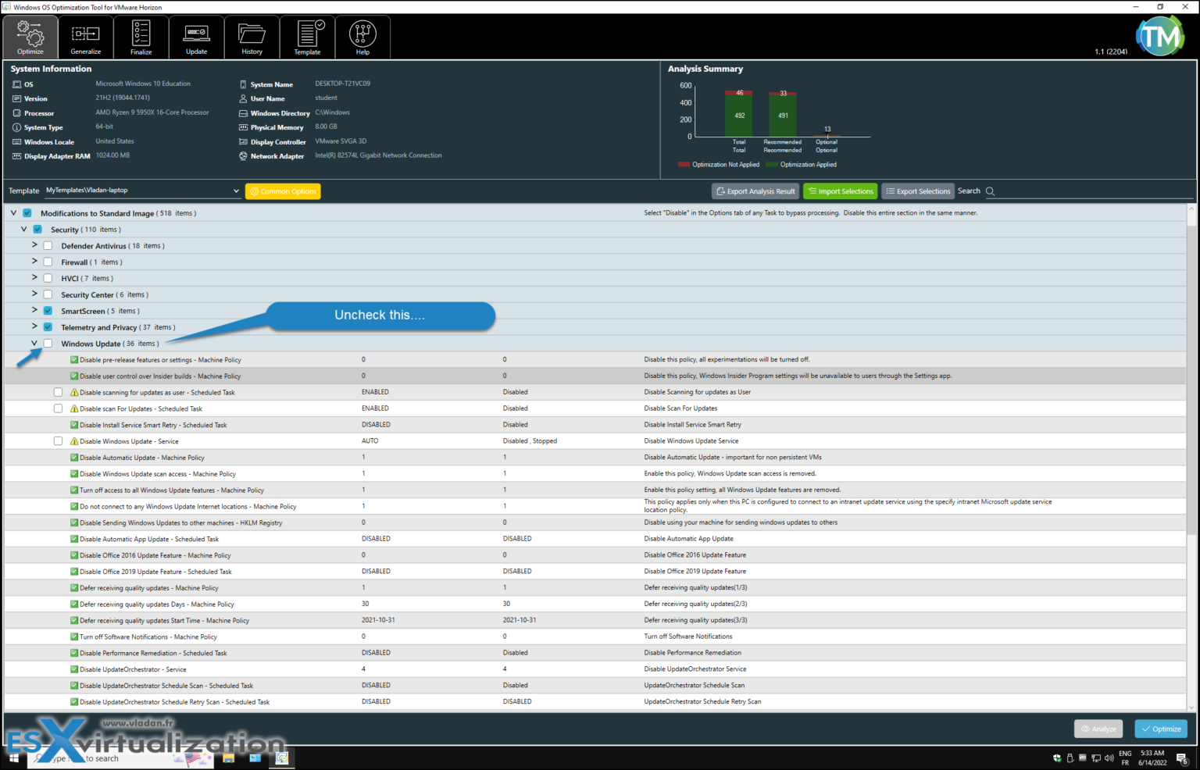1200x770 pixels.
Task: Open the Template editor icon
Action: point(307,36)
